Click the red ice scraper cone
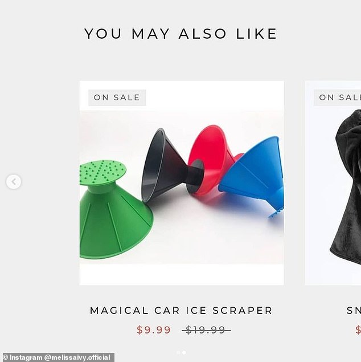This screenshot has width=361, height=362. [x=211, y=159]
